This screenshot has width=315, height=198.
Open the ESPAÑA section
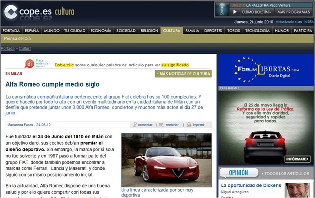coord(31,31)
